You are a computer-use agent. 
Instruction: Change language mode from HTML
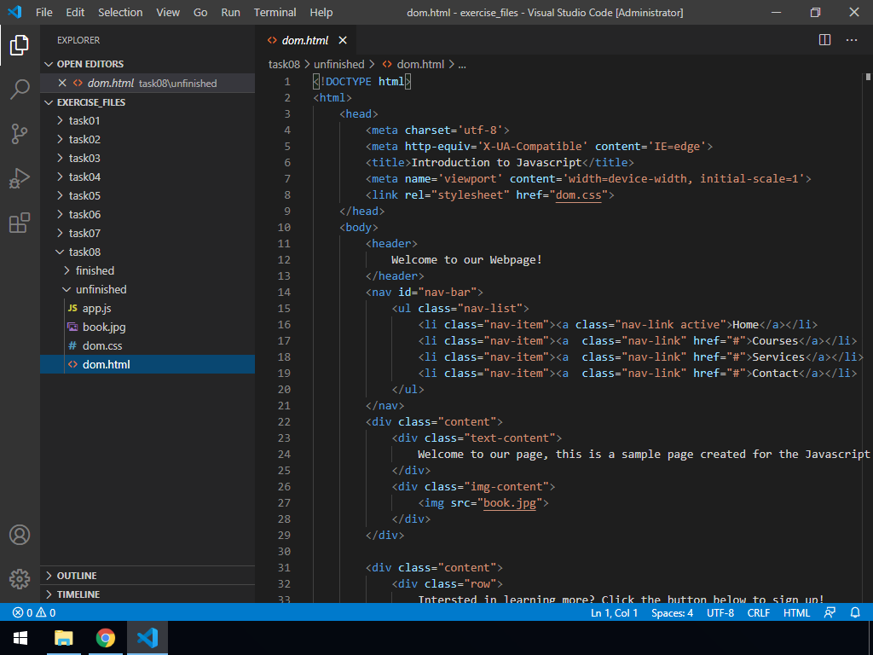pyautogui.click(x=796, y=612)
